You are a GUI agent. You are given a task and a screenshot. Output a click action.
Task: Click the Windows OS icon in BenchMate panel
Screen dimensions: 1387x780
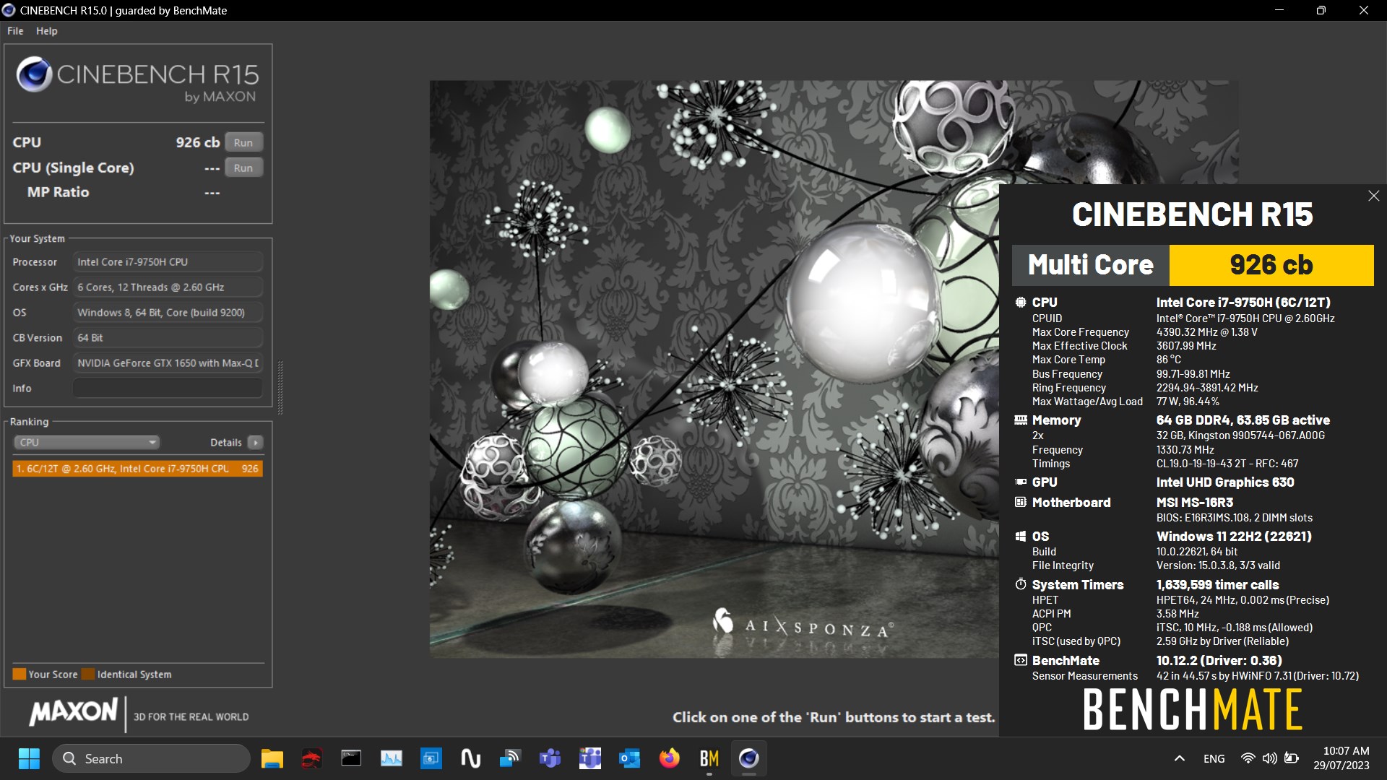click(1020, 536)
